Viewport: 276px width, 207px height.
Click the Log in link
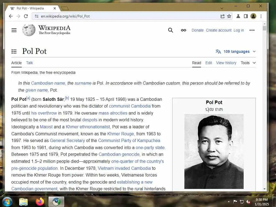click(239, 30)
